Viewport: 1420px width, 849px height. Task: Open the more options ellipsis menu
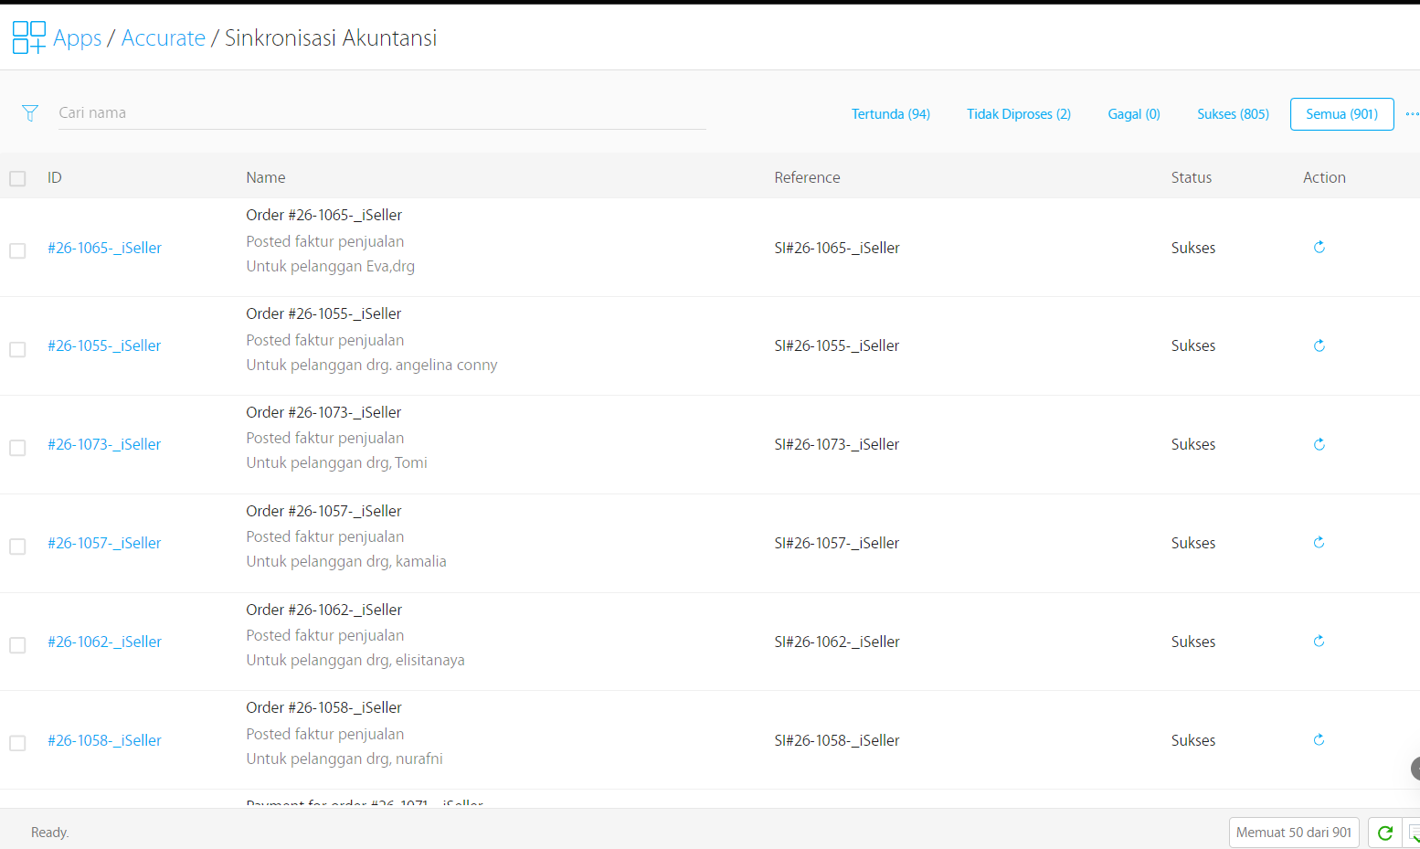1412,114
